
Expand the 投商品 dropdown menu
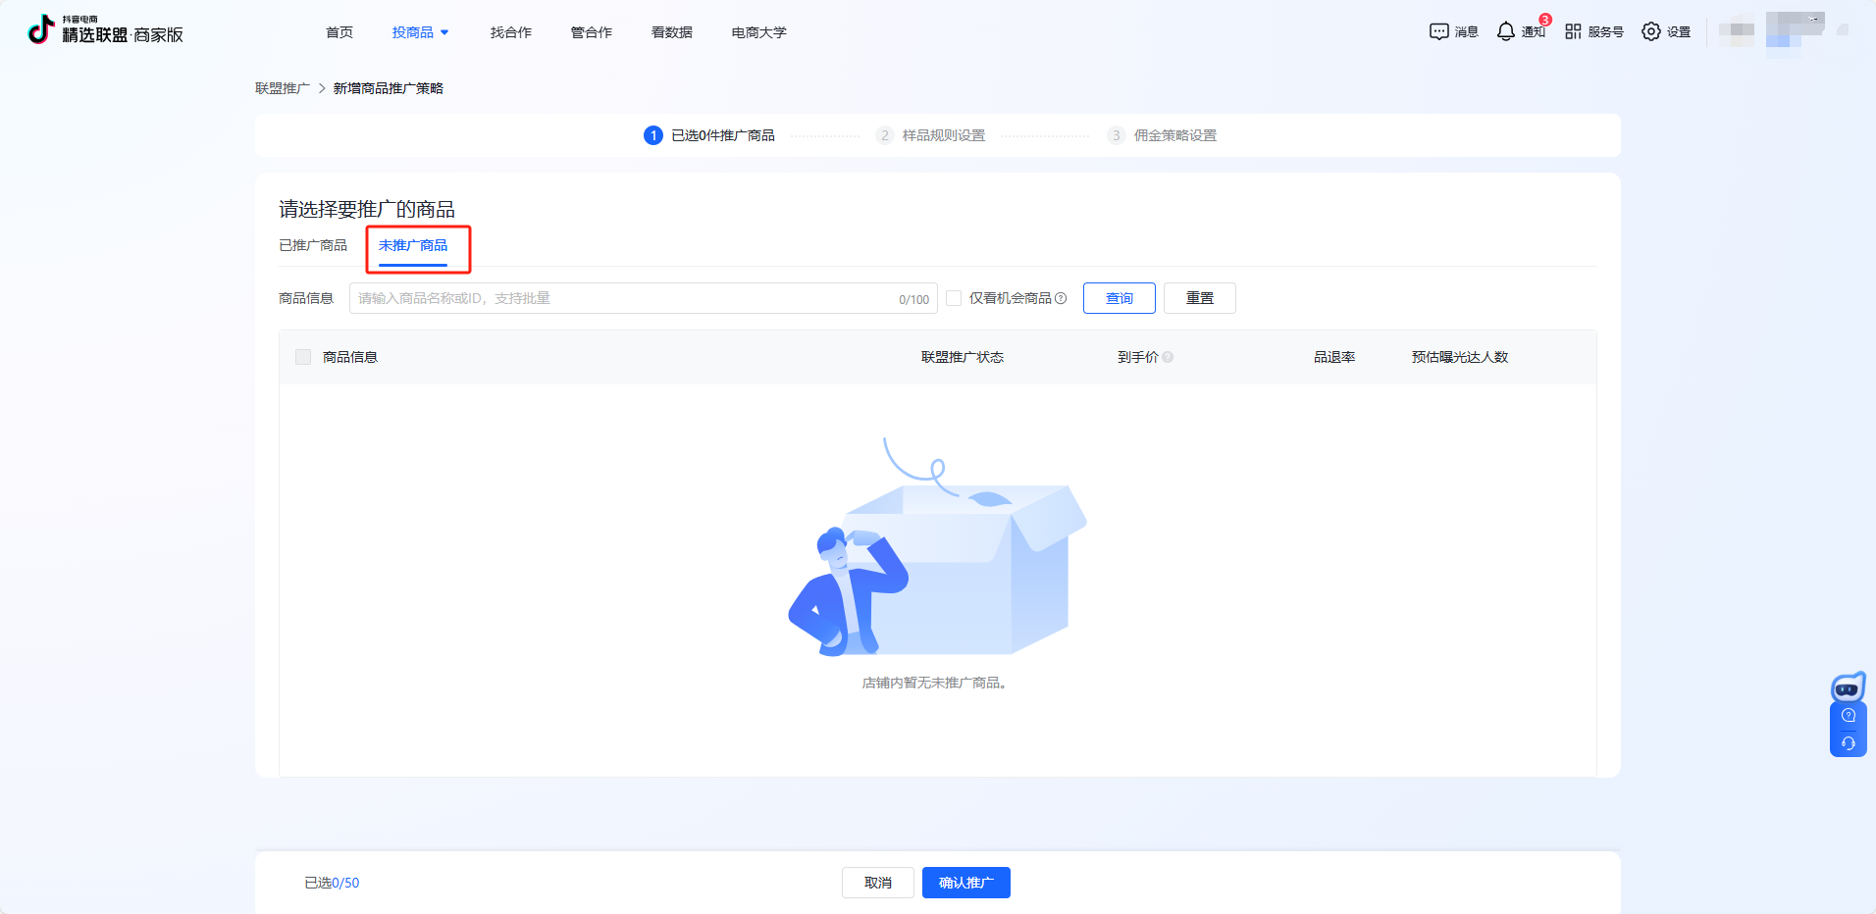(420, 32)
